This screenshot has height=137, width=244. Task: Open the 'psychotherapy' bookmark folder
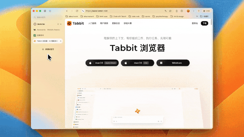[160, 16]
